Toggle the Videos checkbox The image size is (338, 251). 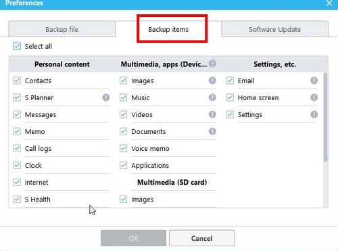(123, 114)
